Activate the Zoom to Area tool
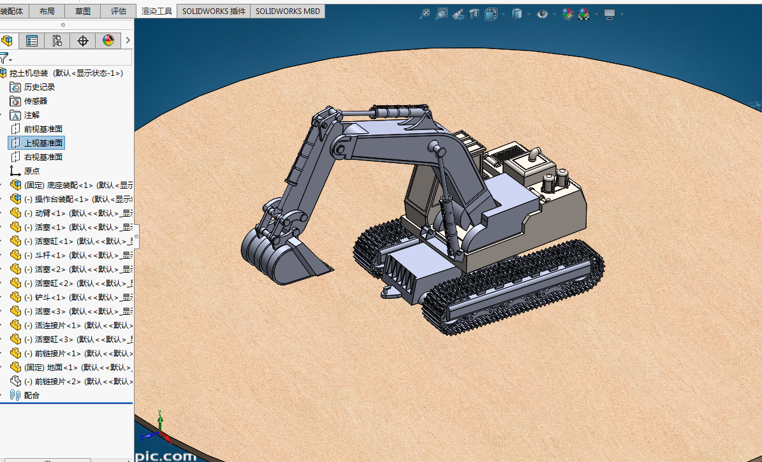Screen dimensions: 762x462 pyautogui.click(x=441, y=14)
